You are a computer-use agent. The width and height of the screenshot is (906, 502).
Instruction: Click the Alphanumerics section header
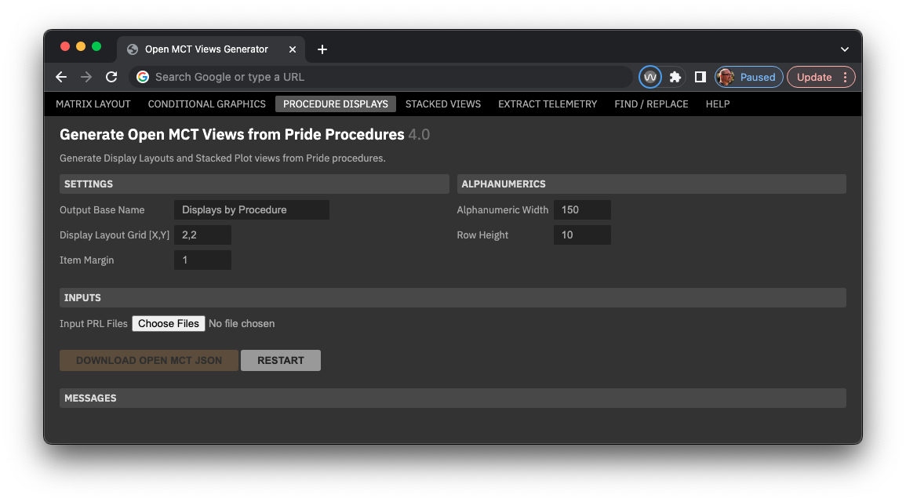(x=651, y=184)
